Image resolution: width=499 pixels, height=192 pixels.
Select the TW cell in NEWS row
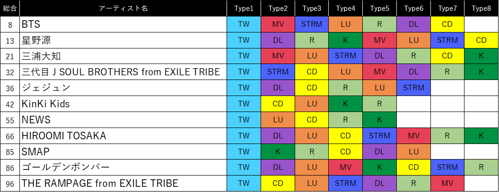244,120
